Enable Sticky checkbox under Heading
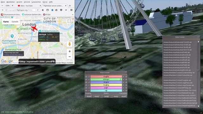Image resolution: width=203 pixels, height=114 pixels. coord(96,96)
